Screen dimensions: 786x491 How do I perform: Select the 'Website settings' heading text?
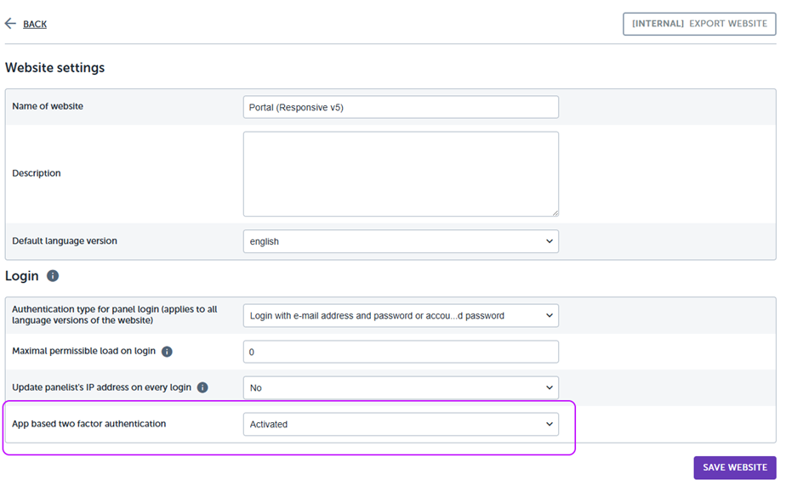[55, 68]
